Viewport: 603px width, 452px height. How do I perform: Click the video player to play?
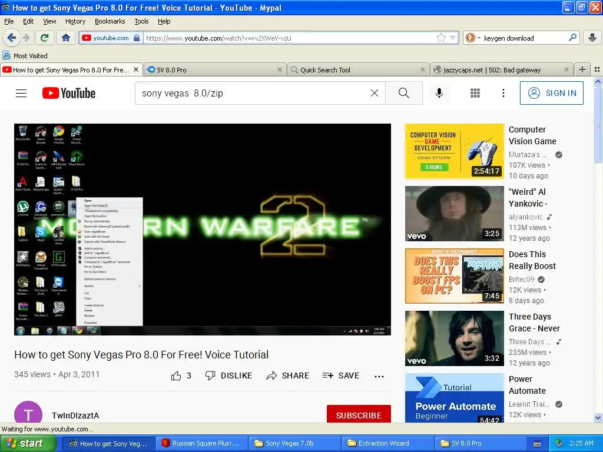tap(203, 230)
